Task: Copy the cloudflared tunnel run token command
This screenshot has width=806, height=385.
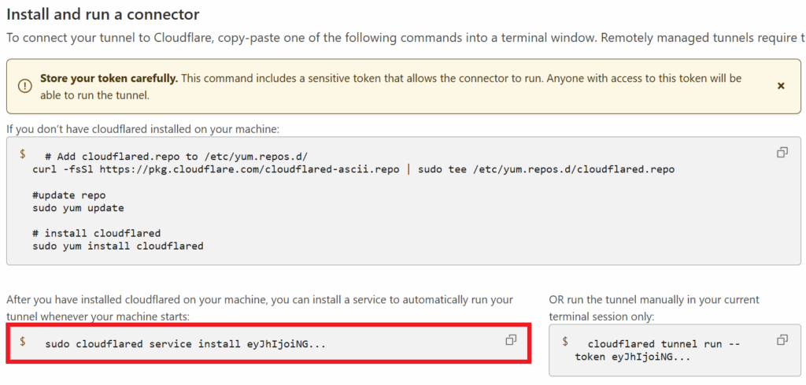Action: pos(782,340)
